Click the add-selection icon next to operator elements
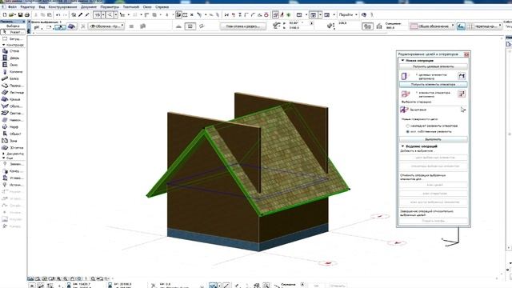This screenshot has width=512, height=288. point(462,94)
